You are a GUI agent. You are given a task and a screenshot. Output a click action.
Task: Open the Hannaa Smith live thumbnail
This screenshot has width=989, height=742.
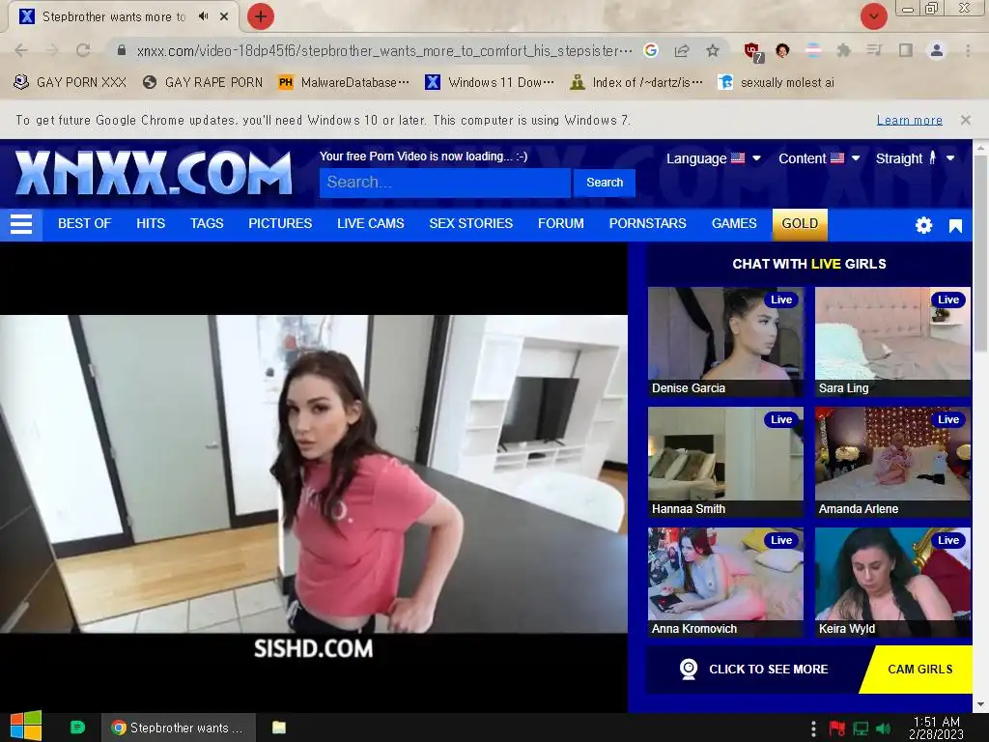(x=725, y=462)
